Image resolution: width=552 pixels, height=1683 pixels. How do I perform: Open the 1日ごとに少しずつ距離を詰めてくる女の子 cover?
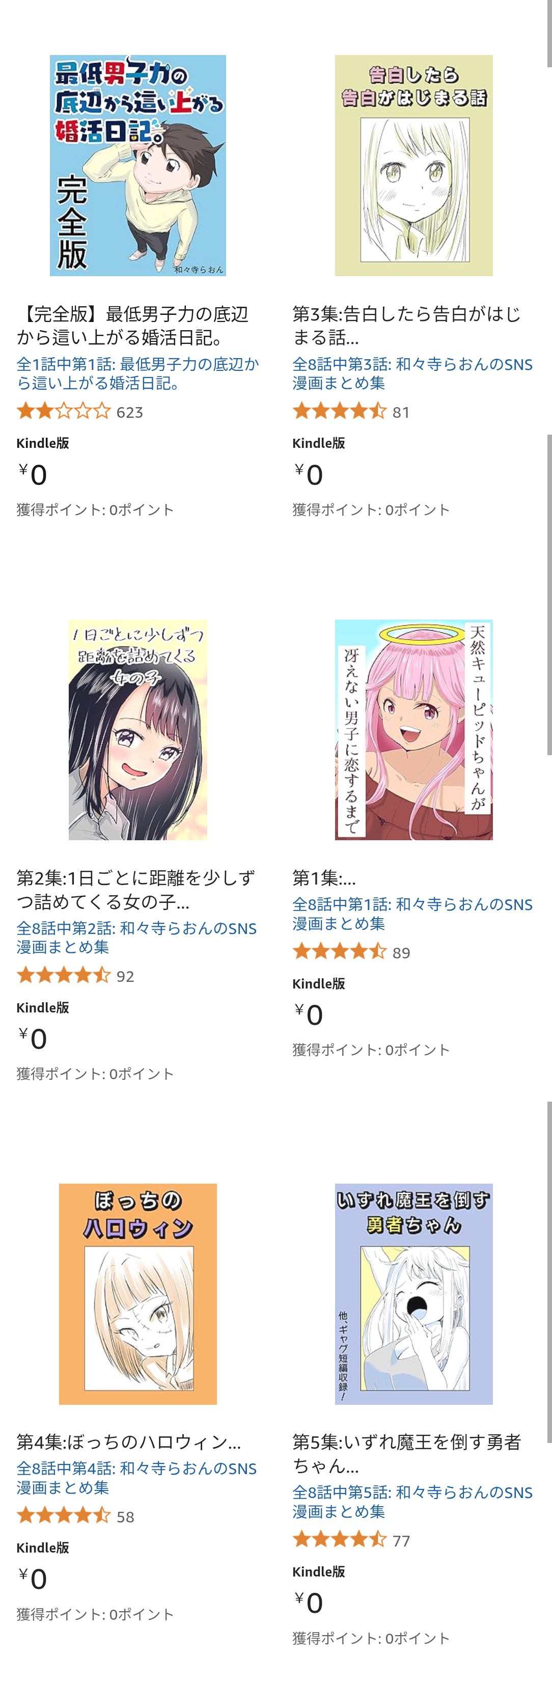pyautogui.click(x=138, y=730)
